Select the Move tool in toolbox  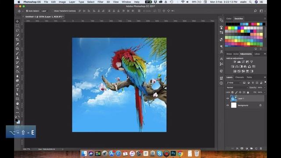[x=18, y=22]
